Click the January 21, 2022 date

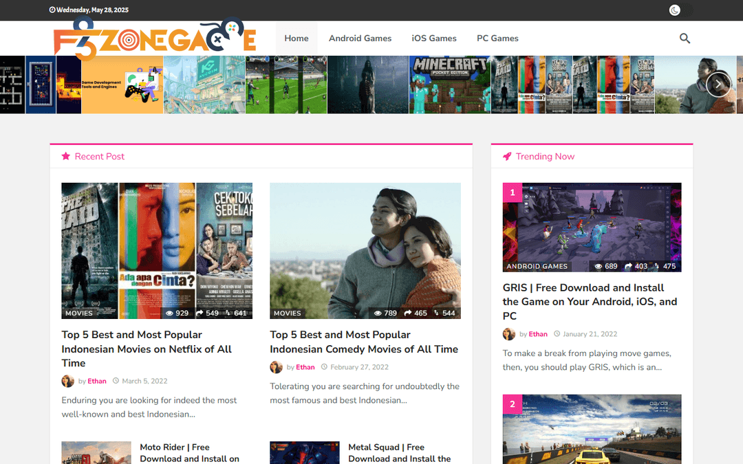590,334
